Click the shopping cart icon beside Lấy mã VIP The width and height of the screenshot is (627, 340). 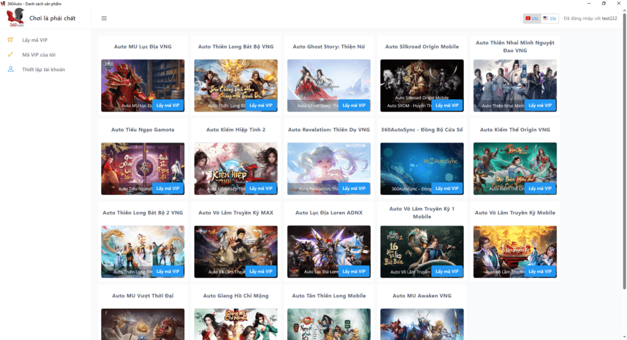[10, 40]
